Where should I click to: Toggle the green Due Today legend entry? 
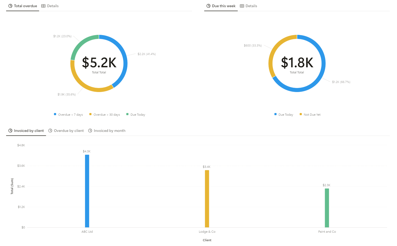pyautogui.click(x=136, y=115)
